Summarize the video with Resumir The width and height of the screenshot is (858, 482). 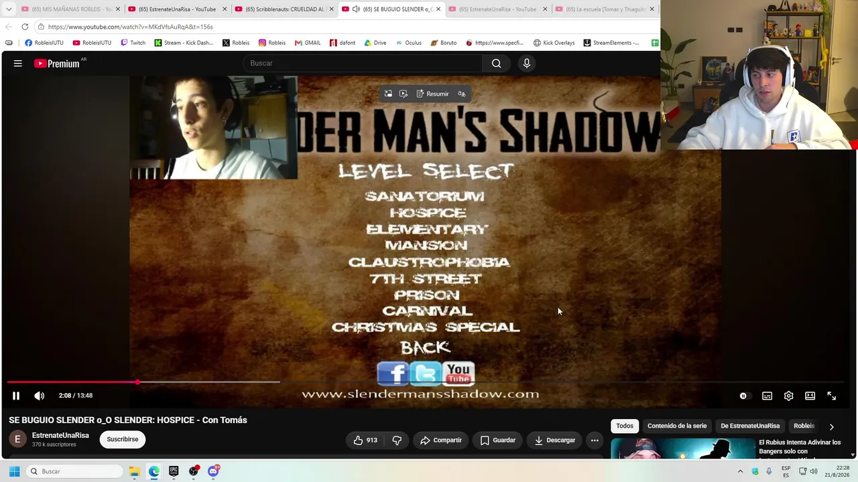tap(432, 94)
